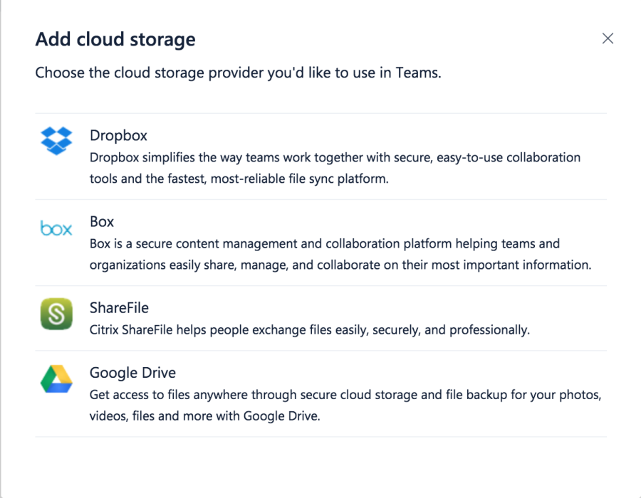
Task: Choose the ShareFile provider title
Action: pyautogui.click(x=120, y=308)
